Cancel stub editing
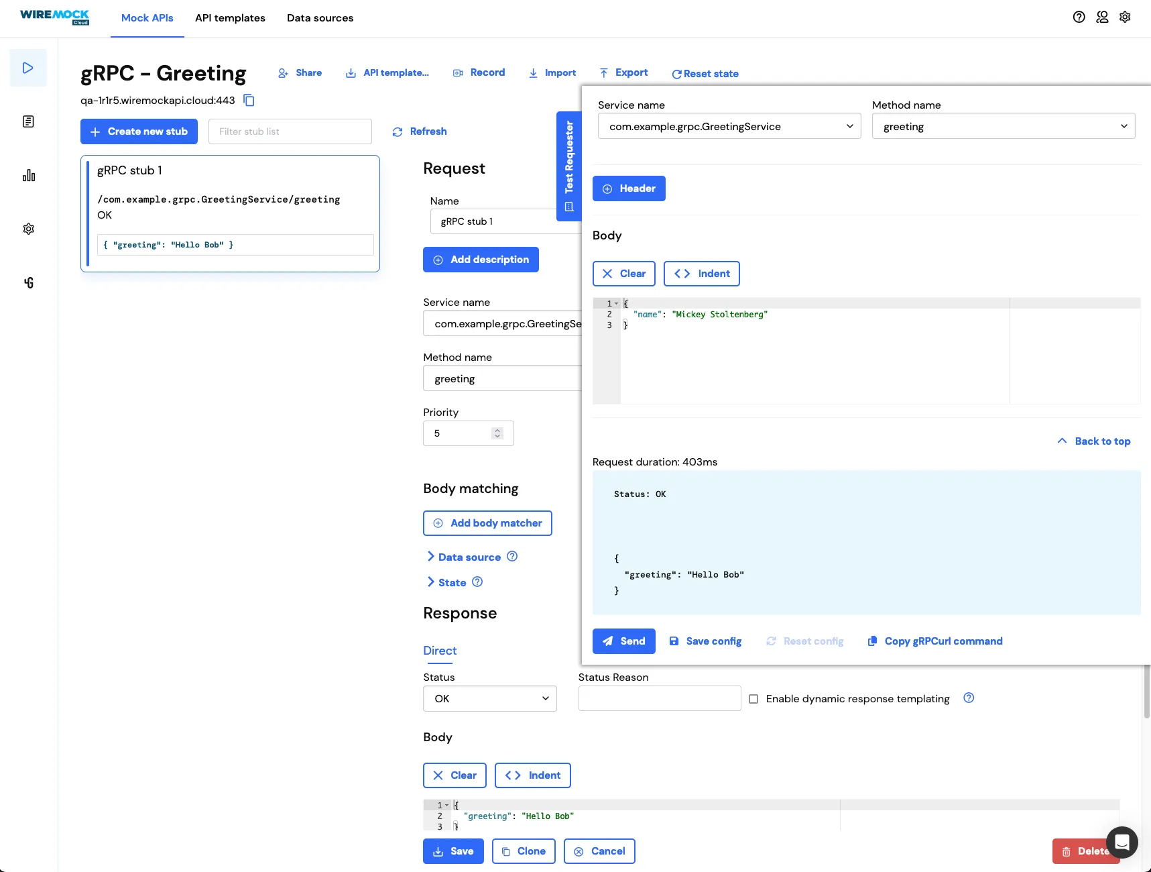 (599, 851)
